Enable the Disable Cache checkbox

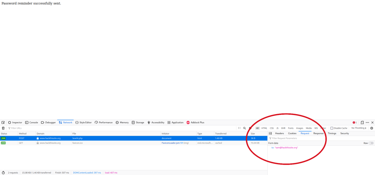[332, 128]
